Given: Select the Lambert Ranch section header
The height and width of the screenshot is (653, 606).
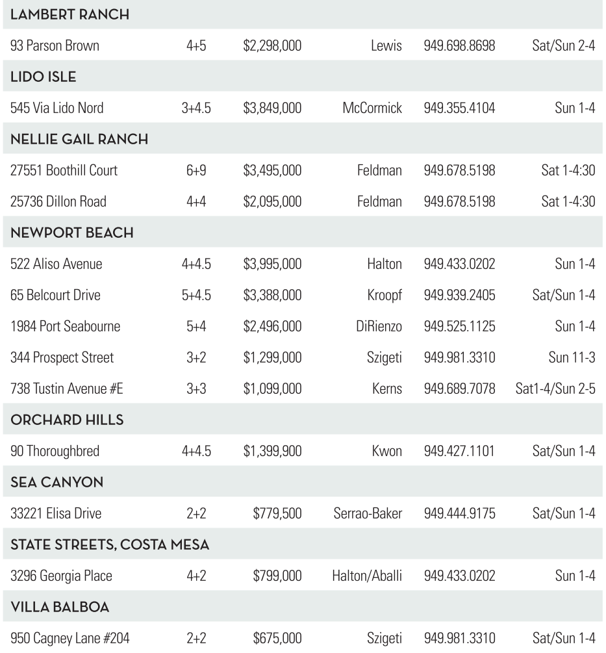Looking at the screenshot, I should point(69,15).
